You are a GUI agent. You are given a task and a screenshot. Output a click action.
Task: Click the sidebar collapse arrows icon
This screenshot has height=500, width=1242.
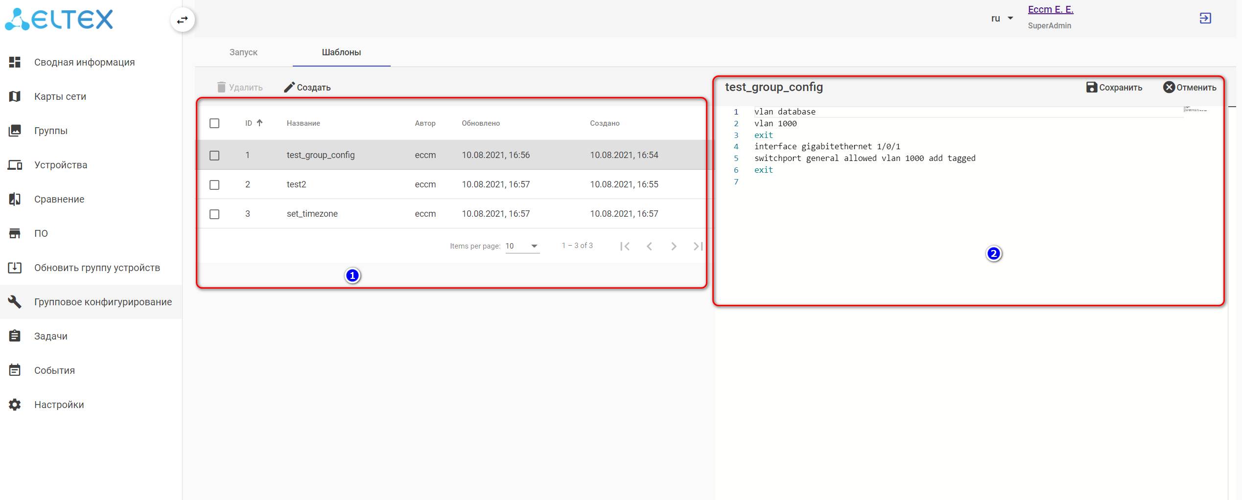pyautogui.click(x=183, y=20)
